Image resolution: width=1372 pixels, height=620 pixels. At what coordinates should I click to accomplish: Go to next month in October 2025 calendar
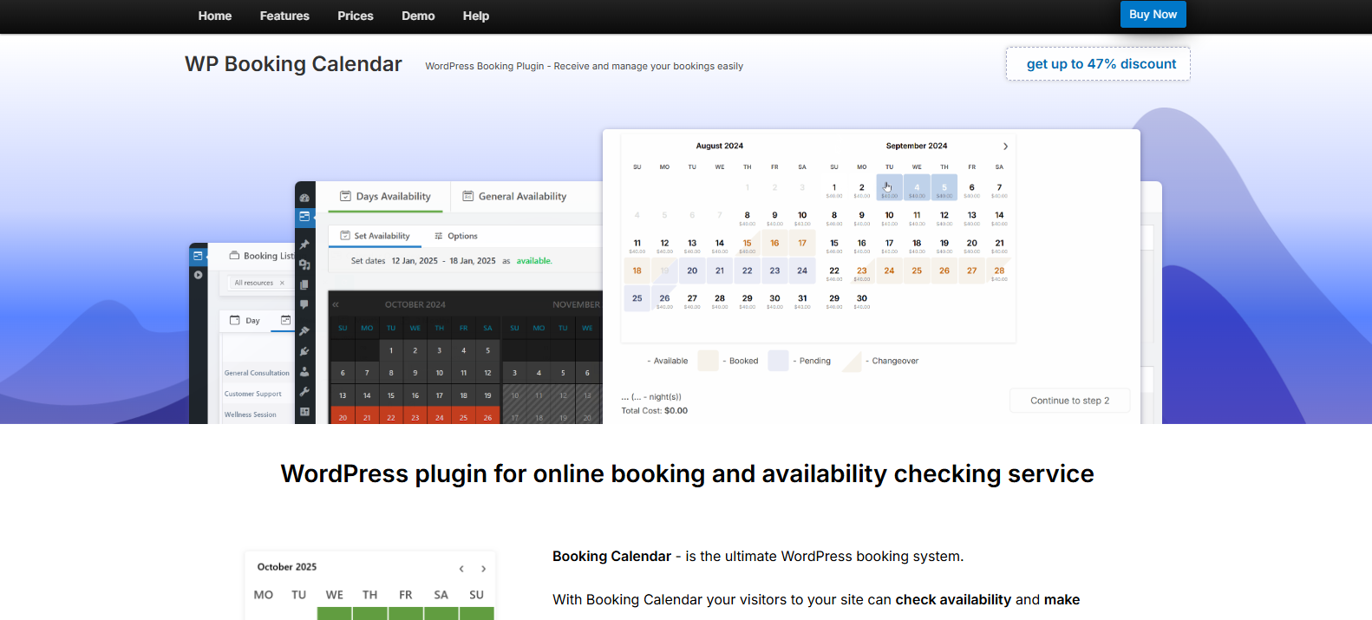483,569
